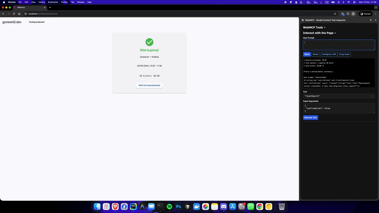Collapse the Interact with the Page section
379x213 pixels.
(x=319, y=33)
